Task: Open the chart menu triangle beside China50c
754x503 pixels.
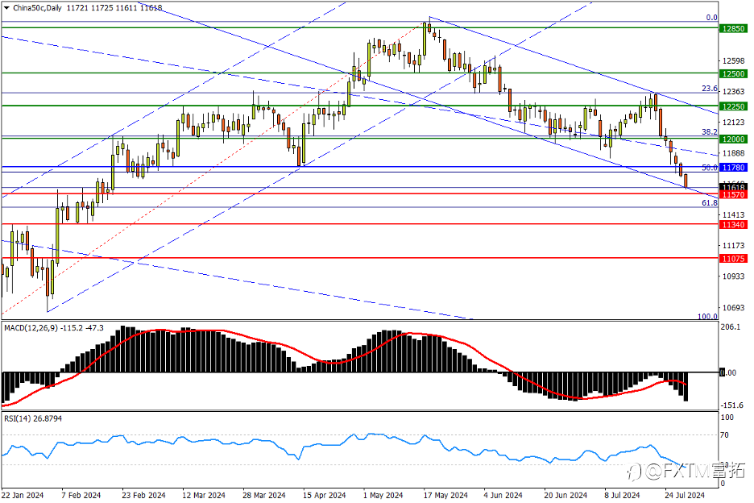Action: tap(6, 8)
